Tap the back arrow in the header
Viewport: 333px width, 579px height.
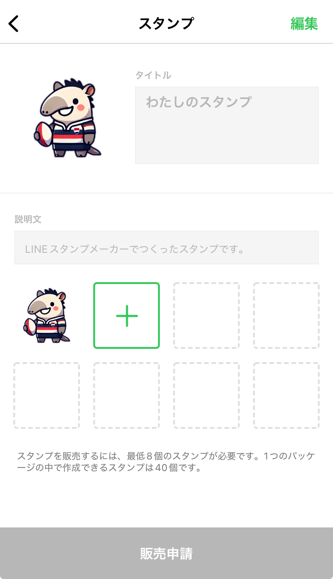click(14, 24)
